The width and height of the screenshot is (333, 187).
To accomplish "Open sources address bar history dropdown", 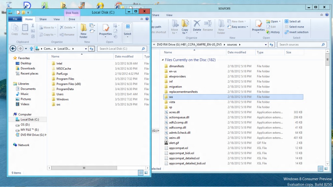I will [x=266, y=45].
